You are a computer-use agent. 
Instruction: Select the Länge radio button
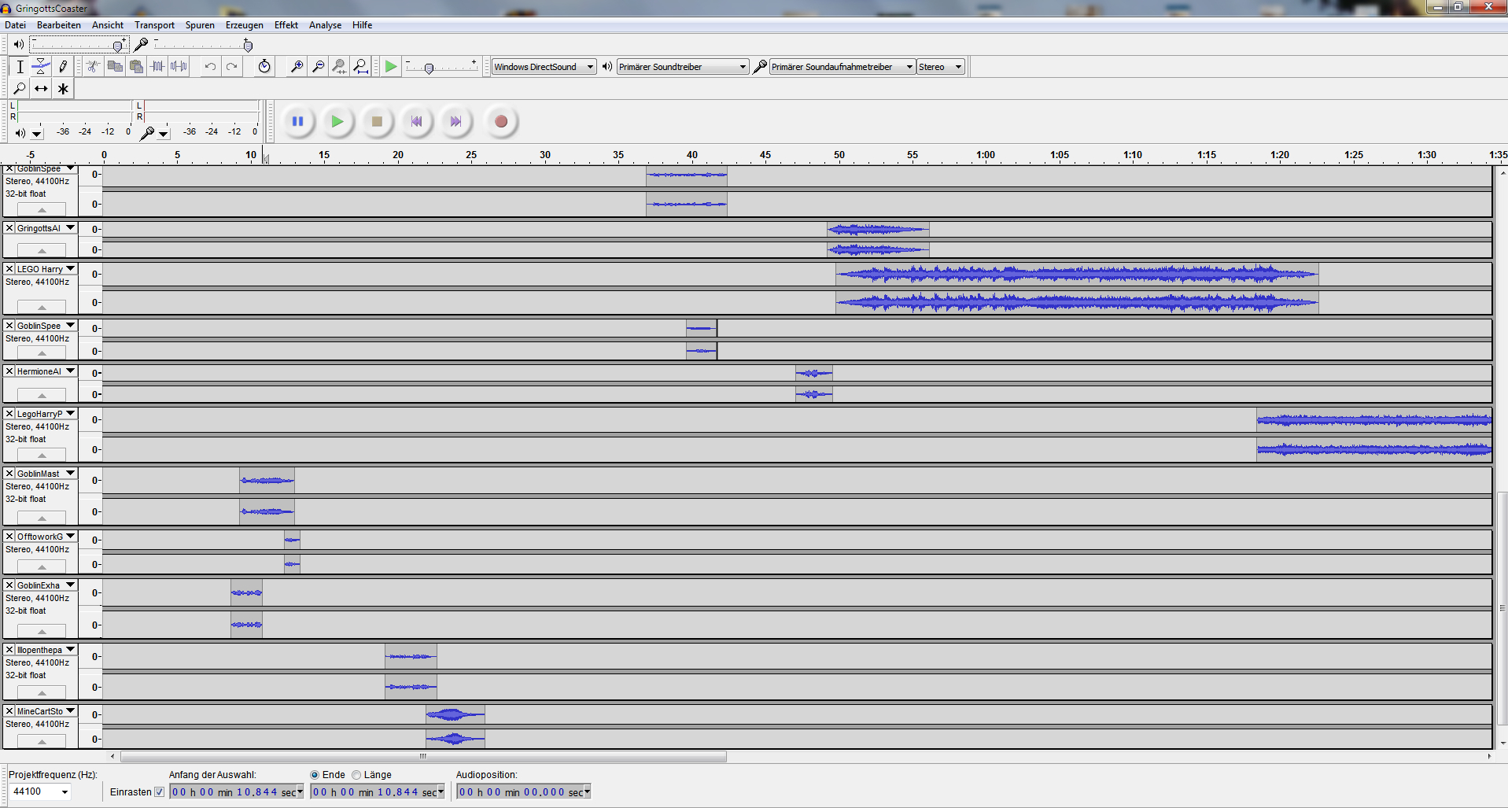pos(357,775)
